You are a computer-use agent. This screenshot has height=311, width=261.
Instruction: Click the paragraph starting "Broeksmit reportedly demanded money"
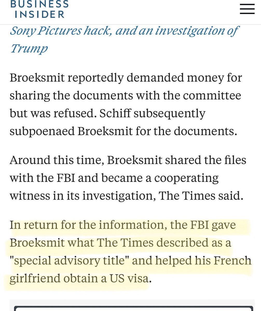126,104
